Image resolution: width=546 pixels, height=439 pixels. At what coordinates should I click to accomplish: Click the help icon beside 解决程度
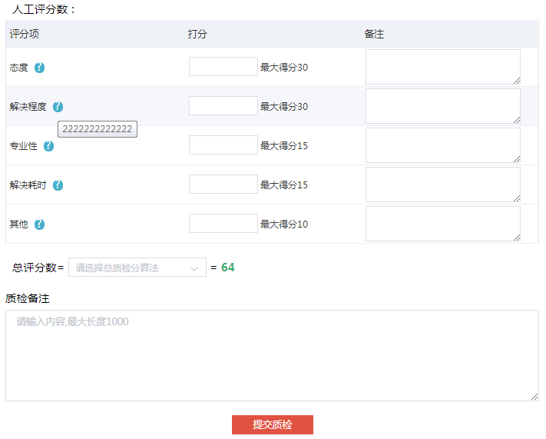[x=58, y=107]
